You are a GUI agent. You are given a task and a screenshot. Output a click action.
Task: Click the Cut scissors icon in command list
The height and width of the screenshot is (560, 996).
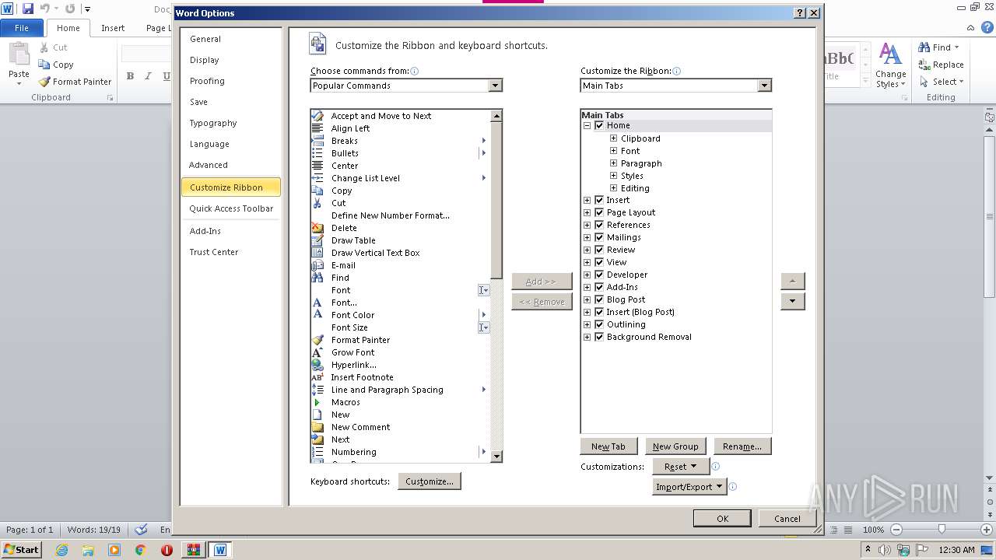[317, 203]
